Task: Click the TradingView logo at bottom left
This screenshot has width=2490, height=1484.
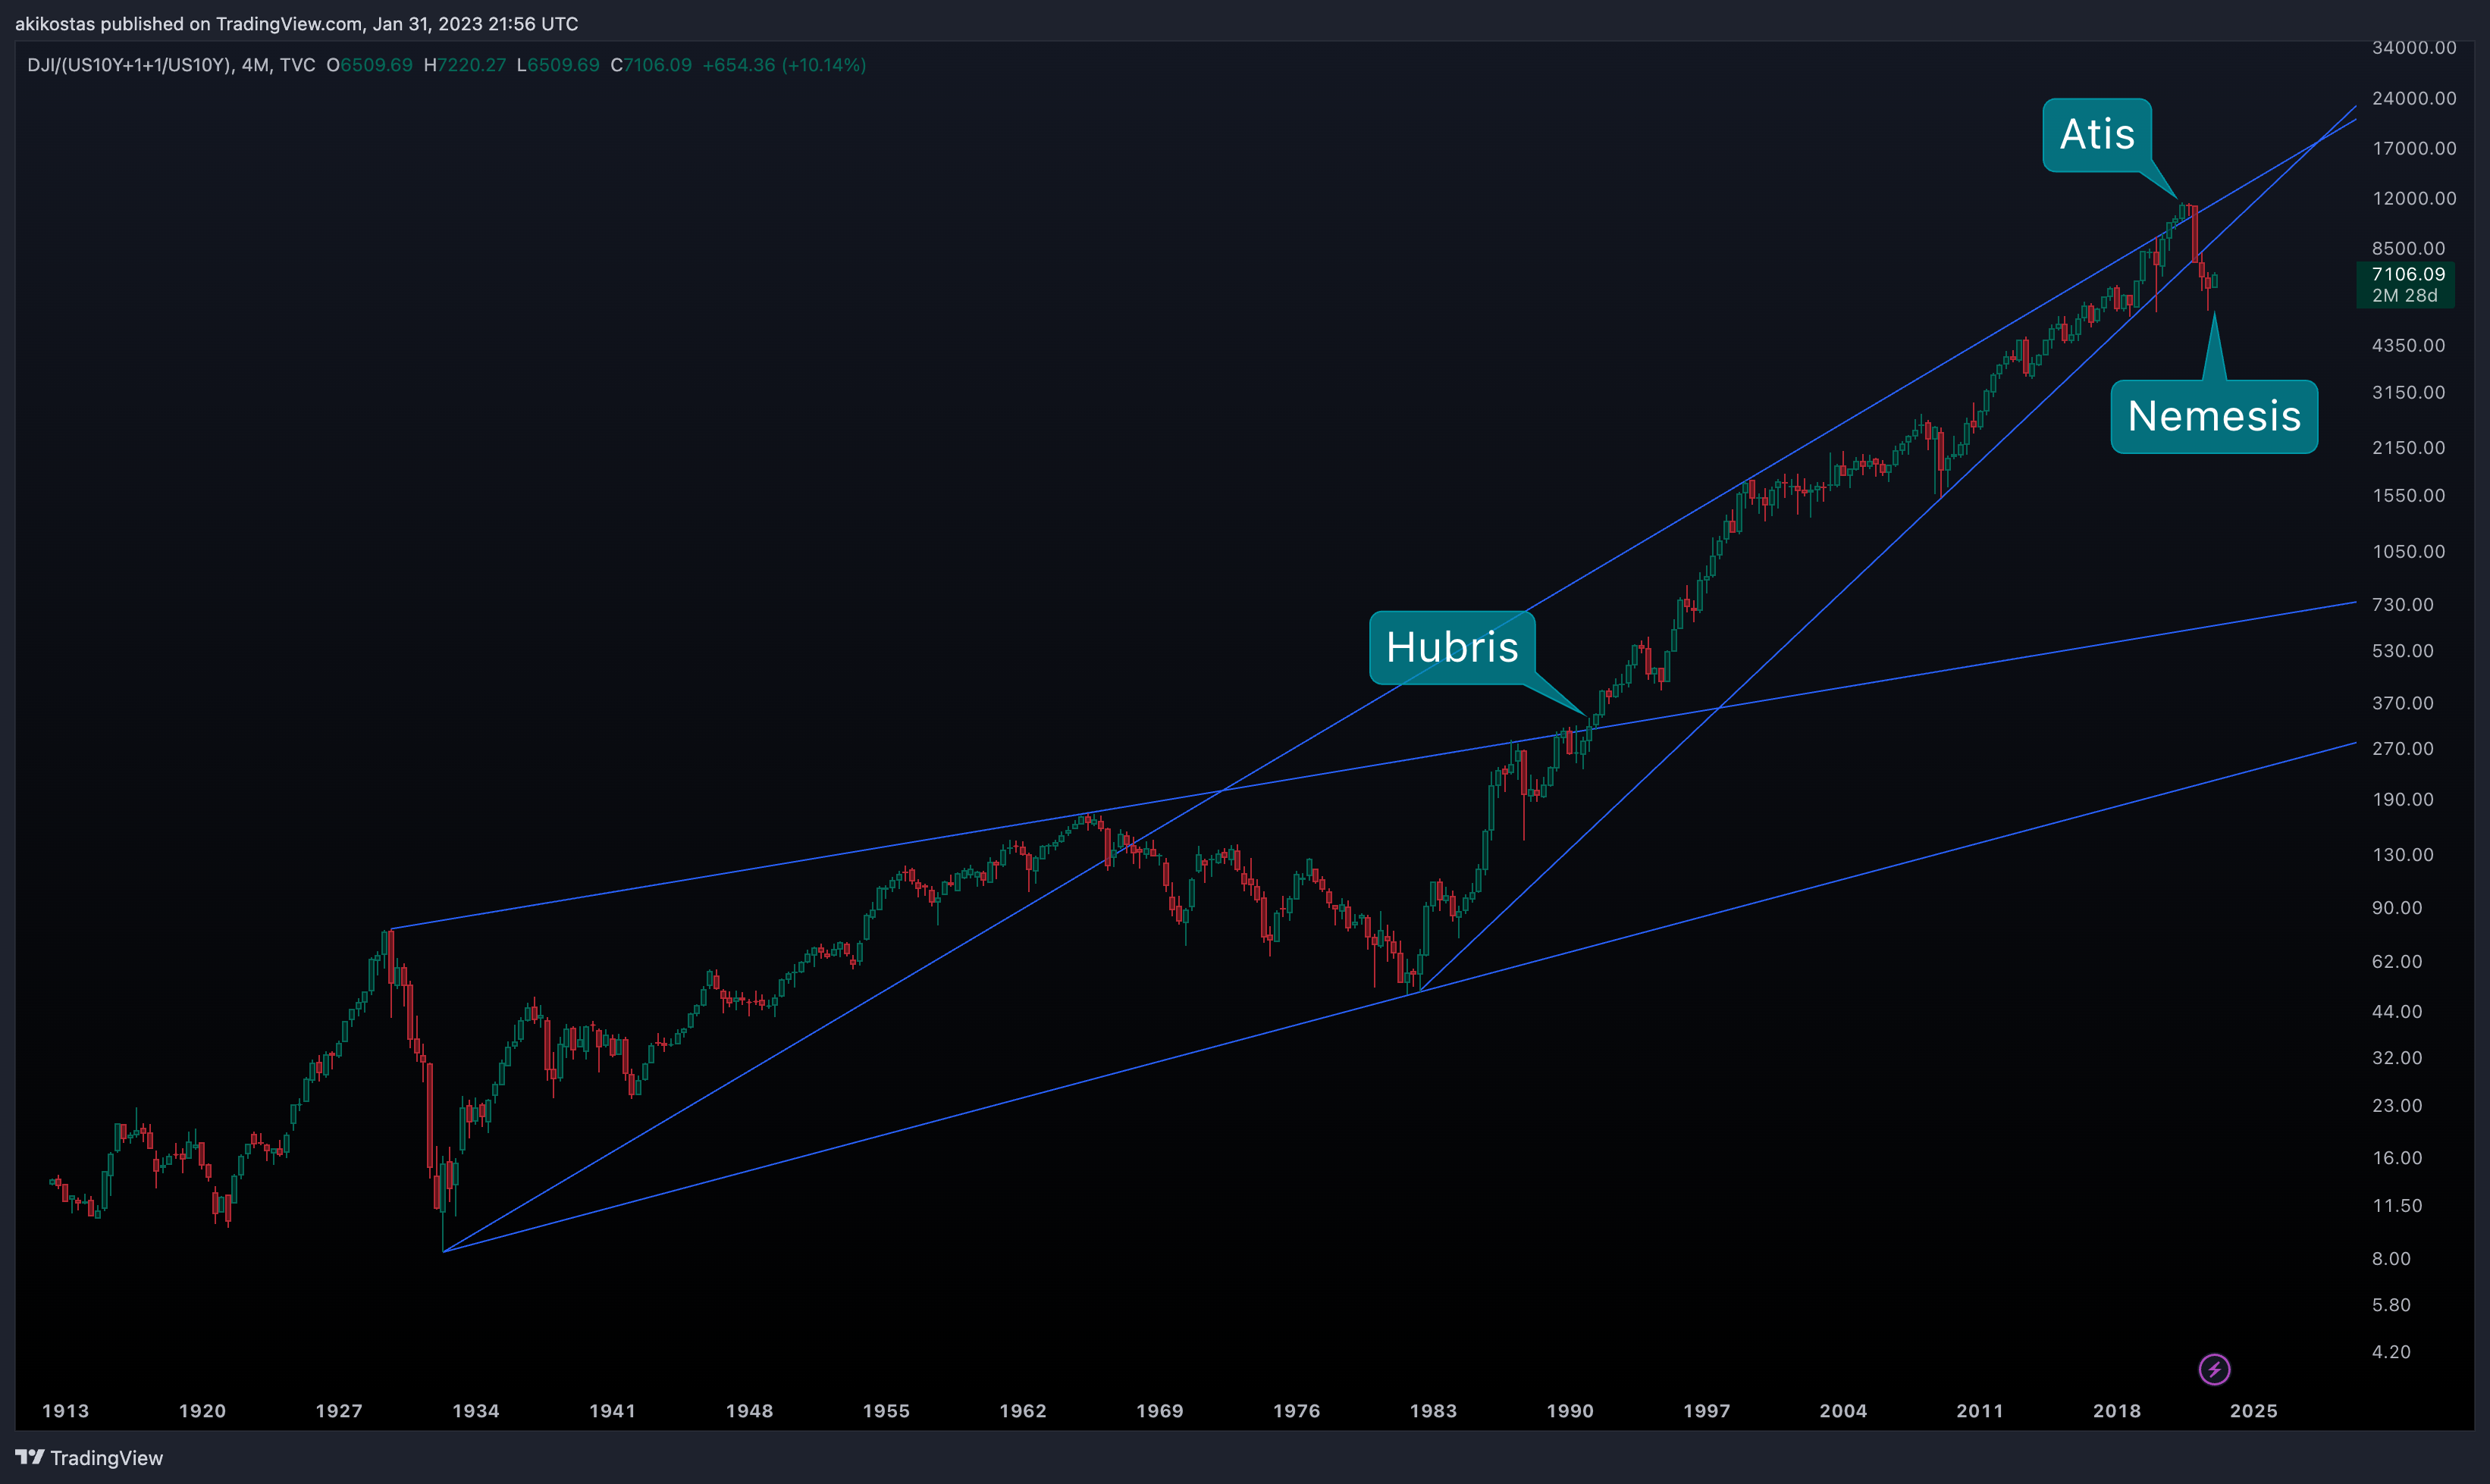Action: [89, 1458]
